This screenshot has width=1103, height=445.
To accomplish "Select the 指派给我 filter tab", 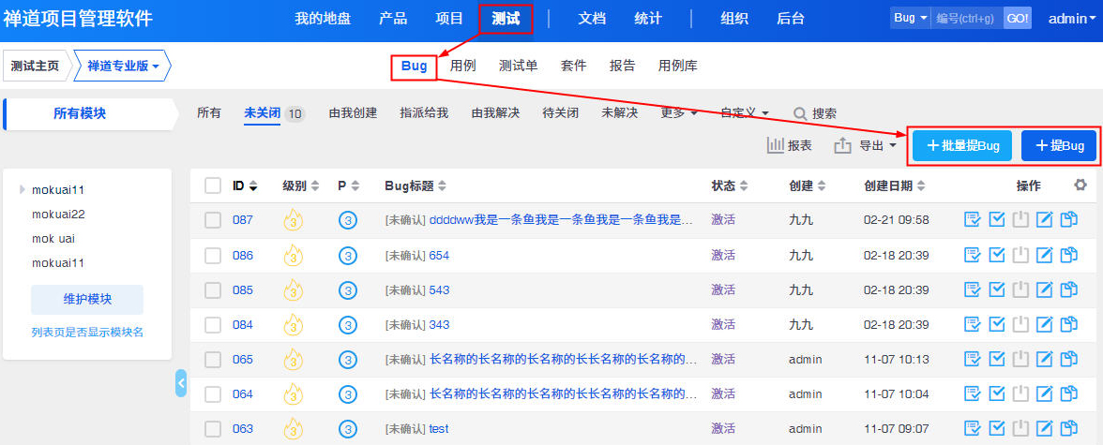I will pos(424,112).
